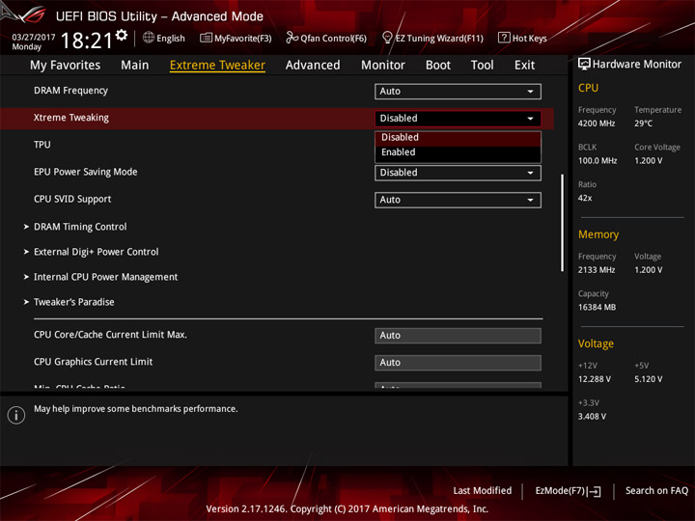Switch to the Main tab

tap(135, 66)
